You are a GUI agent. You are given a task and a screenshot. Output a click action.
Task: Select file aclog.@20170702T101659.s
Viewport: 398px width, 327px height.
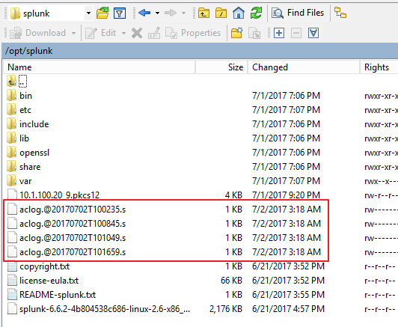click(73, 252)
